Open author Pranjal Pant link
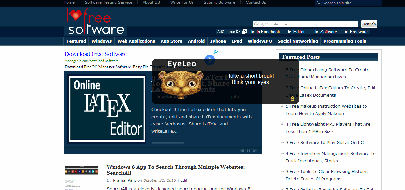 coord(124,180)
